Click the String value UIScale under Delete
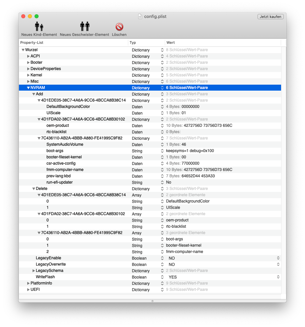Viewport: 305px width, 327px height. click(173, 208)
